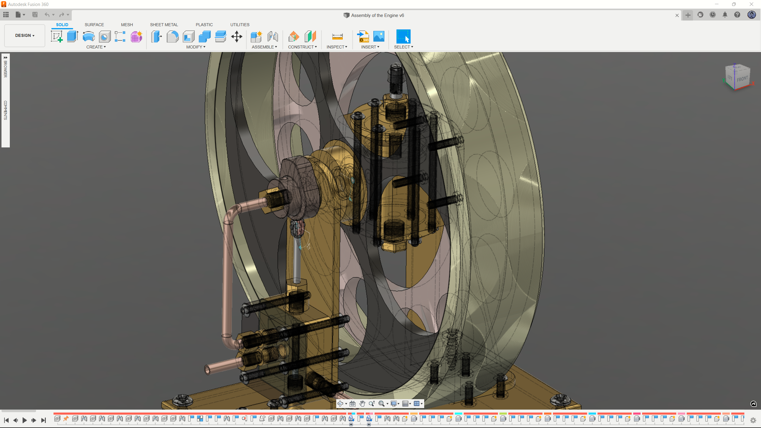The image size is (761, 428).
Task: Select the Revolve tool
Action: (x=89, y=37)
